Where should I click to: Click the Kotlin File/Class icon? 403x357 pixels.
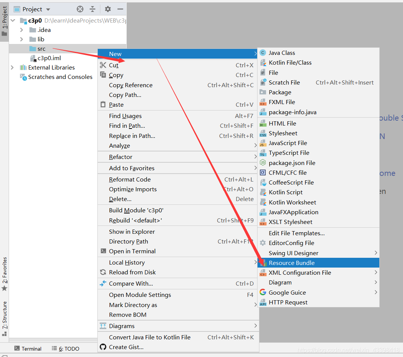coord(263,63)
